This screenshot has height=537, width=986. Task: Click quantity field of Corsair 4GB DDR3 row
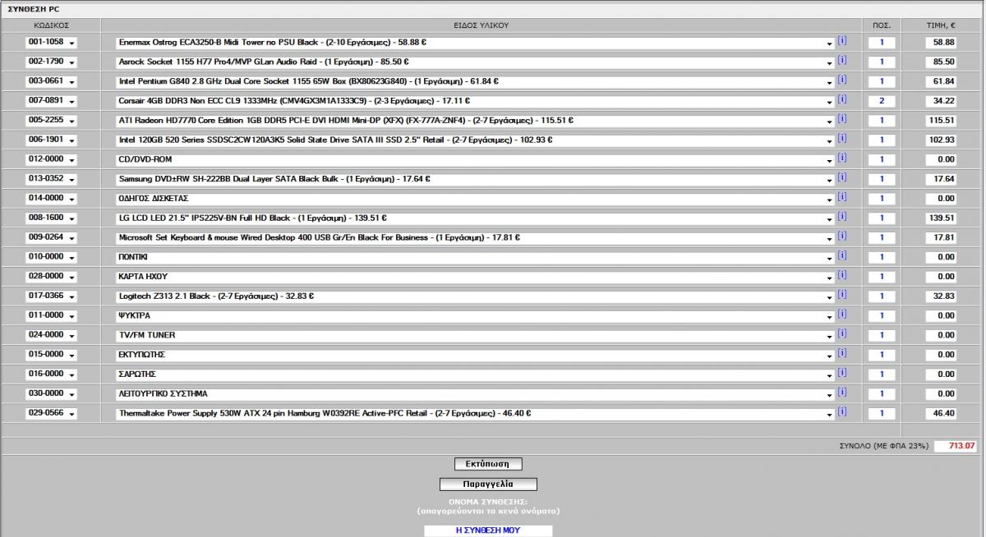[882, 101]
